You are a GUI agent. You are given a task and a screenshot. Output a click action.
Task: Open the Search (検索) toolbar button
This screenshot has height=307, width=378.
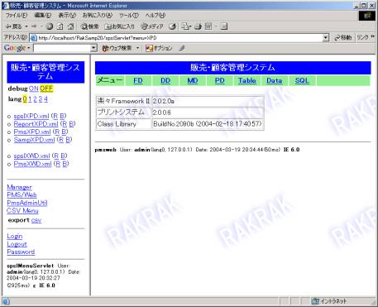[90, 26]
